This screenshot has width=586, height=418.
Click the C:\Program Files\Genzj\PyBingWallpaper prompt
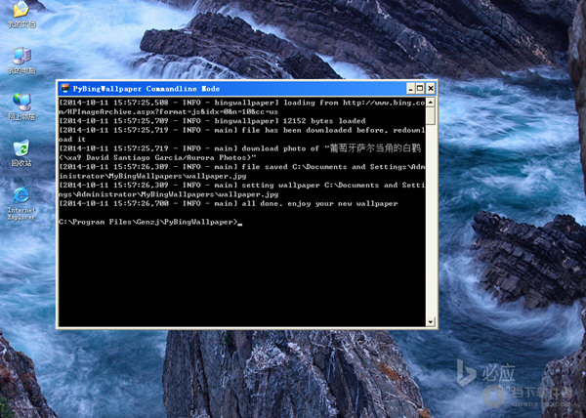click(148, 222)
